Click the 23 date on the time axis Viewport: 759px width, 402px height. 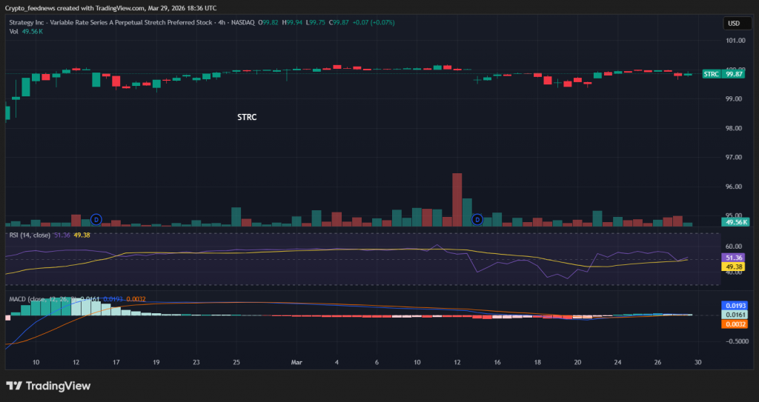(x=196, y=362)
